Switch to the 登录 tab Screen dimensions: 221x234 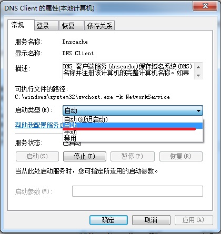[46, 26]
